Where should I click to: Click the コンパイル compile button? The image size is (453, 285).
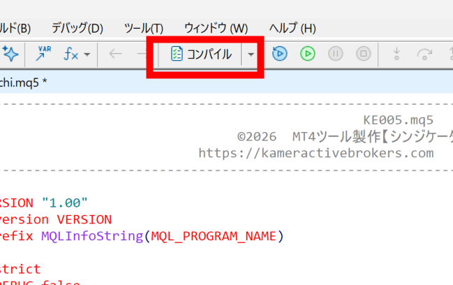pyautogui.click(x=201, y=54)
